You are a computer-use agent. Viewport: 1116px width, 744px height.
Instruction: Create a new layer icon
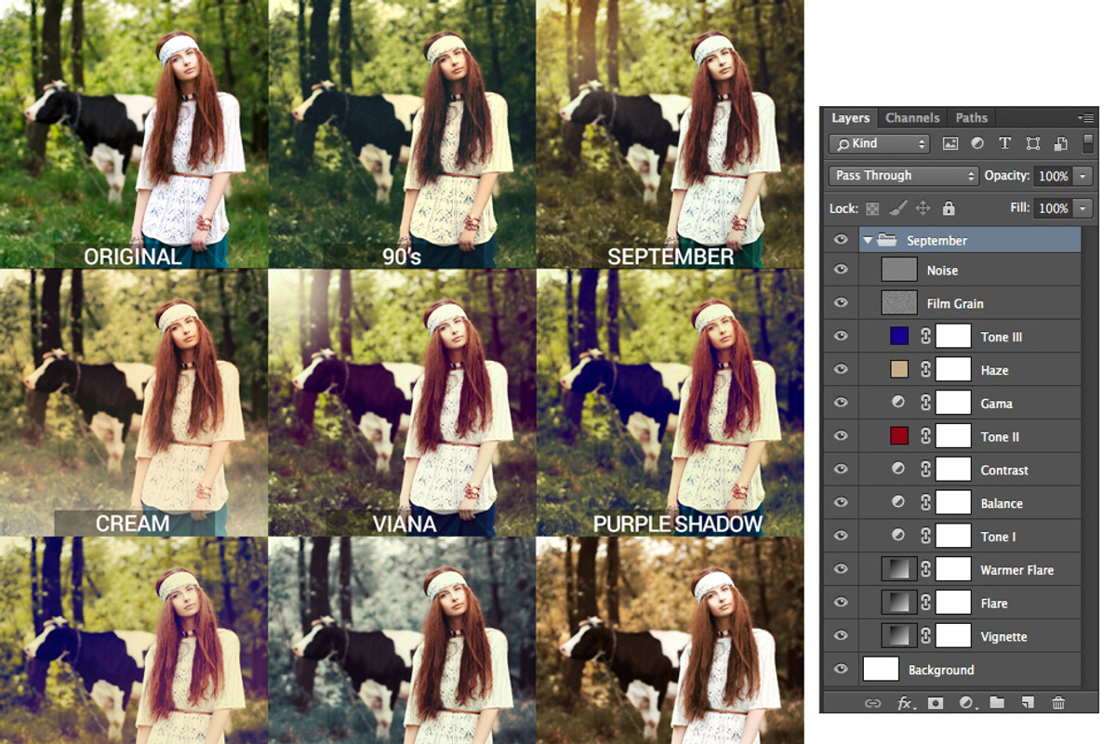1028,703
